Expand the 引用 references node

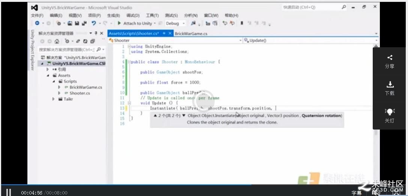[x=47, y=69]
